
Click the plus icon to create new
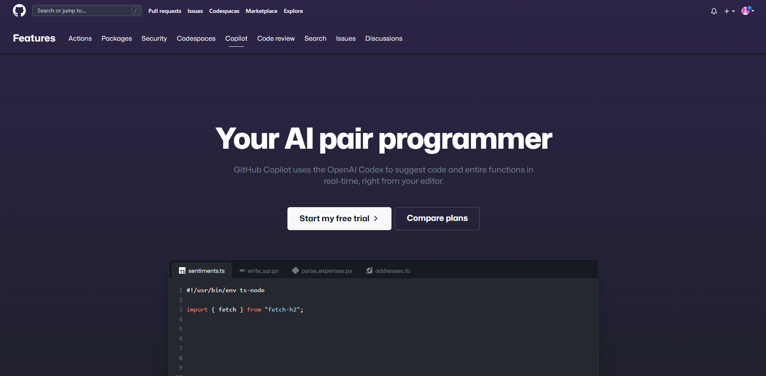(x=726, y=11)
